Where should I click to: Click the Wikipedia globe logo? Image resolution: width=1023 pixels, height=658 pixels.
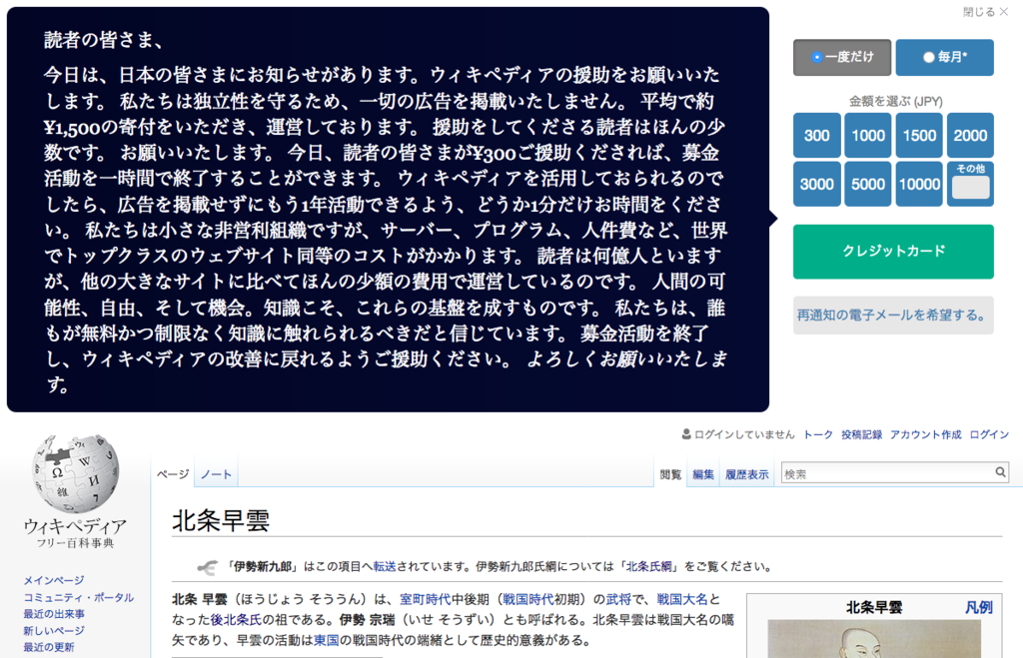click(x=76, y=473)
